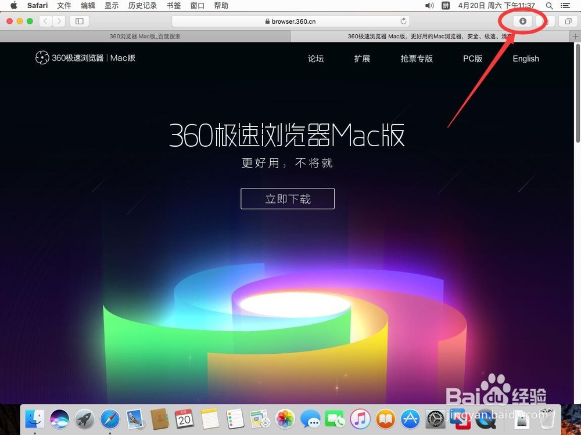The image size is (581, 435).
Task: Launch Siri from the Dock
Action: pos(59,419)
